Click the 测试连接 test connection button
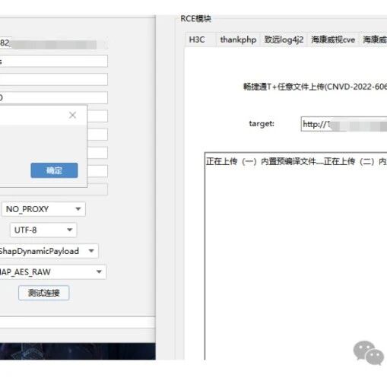 click(x=44, y=293)
